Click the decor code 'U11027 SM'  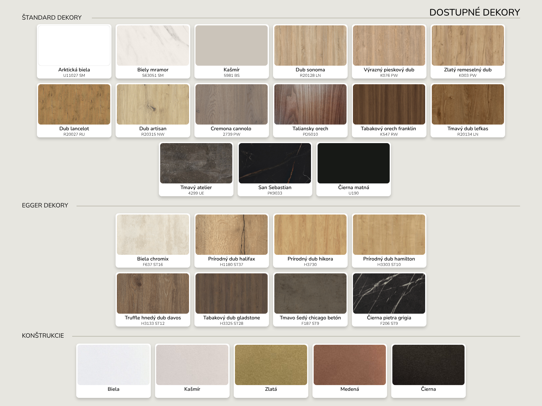tap(74, 75)
